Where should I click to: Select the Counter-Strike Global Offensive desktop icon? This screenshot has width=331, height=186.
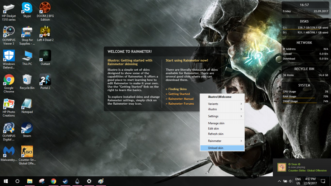[27, 155]
